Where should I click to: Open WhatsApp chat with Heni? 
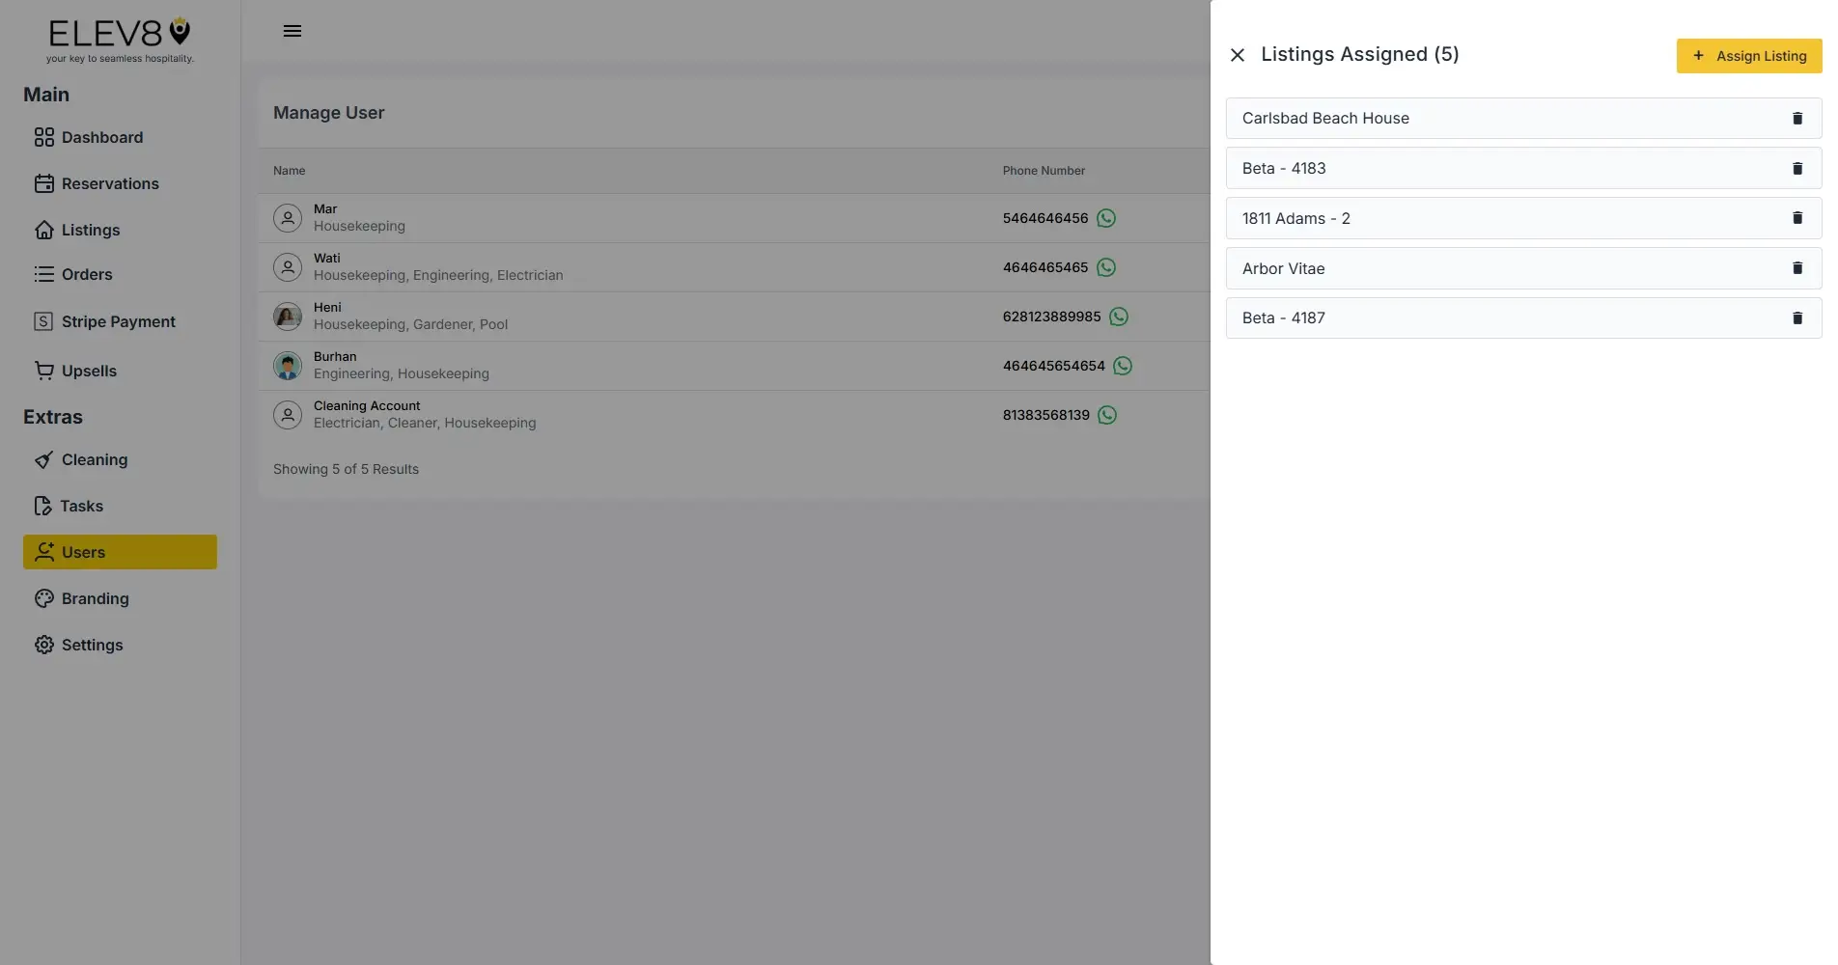tap(1119, 316)
